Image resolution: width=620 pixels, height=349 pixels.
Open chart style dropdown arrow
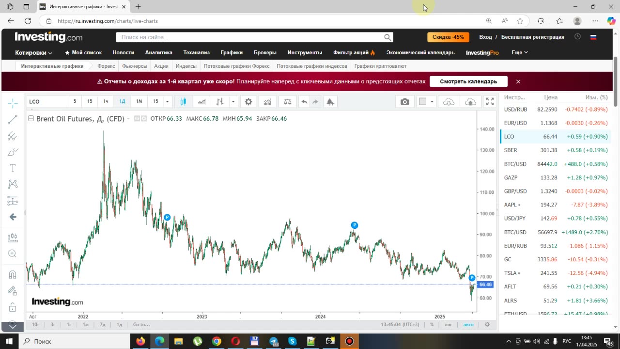tap(233, 101)
